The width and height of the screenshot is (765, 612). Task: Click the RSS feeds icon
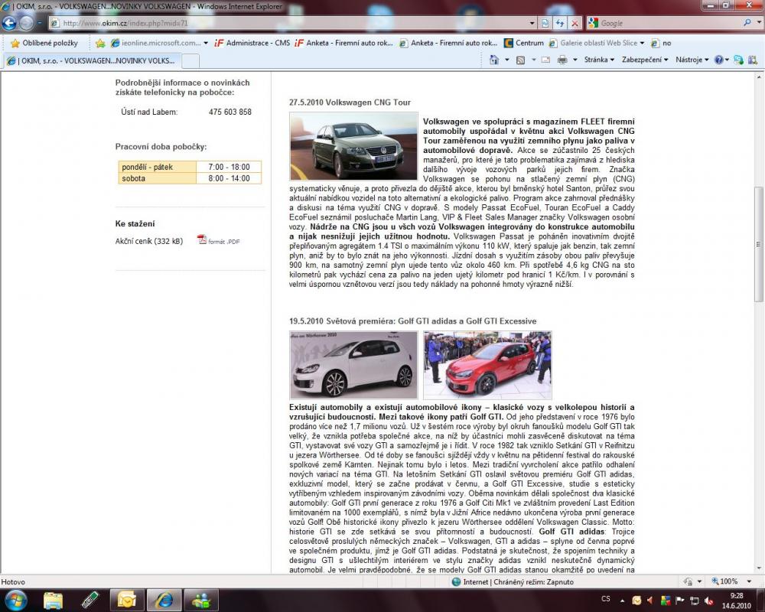[x=520, y=60]
